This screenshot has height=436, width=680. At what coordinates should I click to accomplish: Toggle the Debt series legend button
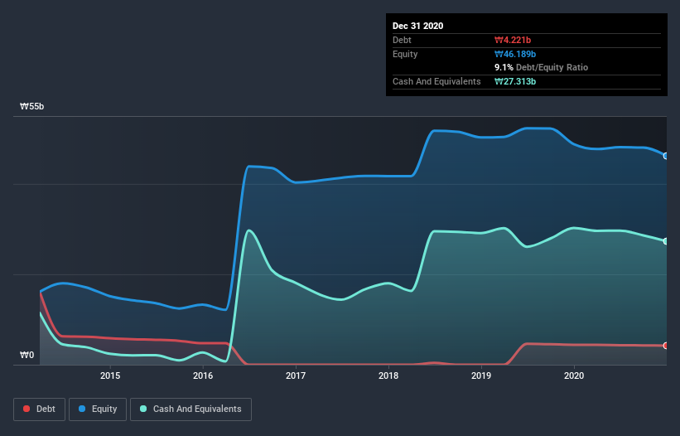coord(40,409)
